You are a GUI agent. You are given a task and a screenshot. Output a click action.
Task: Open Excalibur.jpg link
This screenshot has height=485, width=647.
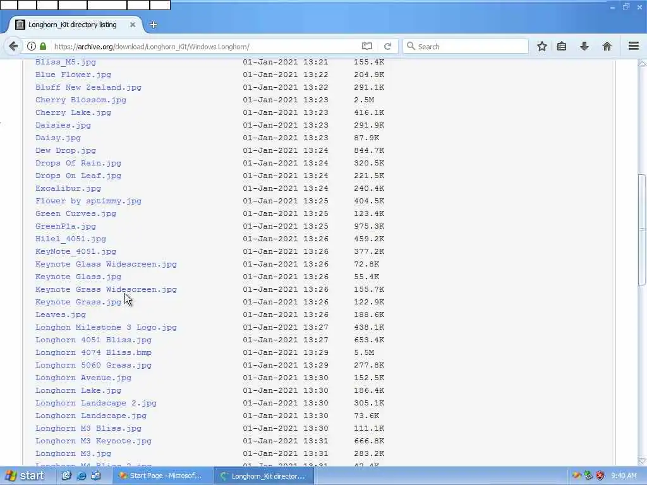coord(68,188)
